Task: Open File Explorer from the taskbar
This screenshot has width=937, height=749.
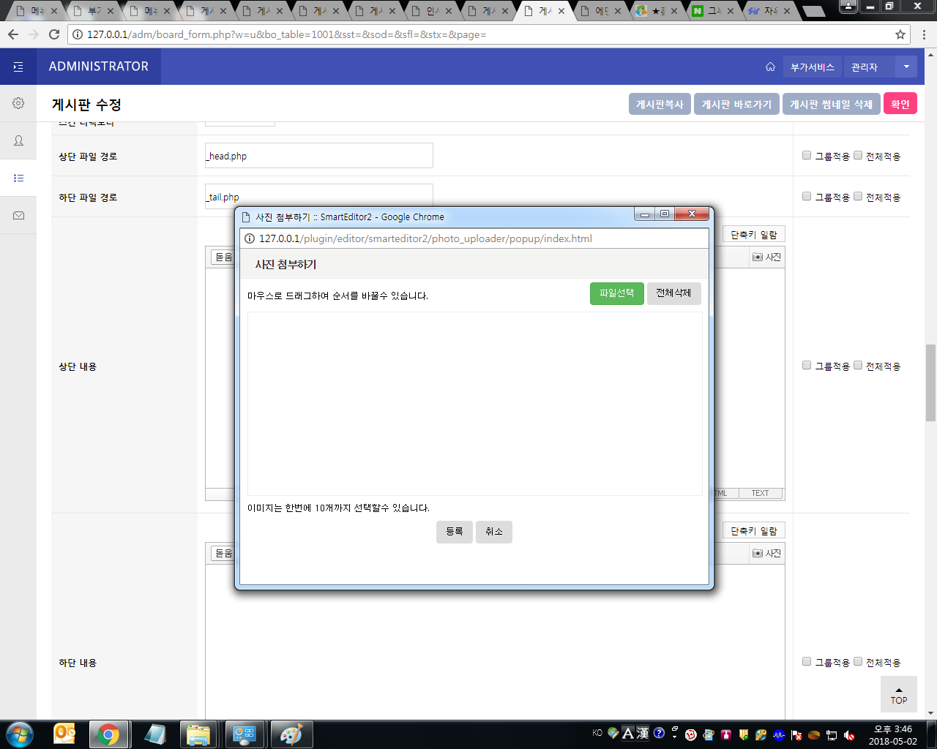Action: pos(198,734)
